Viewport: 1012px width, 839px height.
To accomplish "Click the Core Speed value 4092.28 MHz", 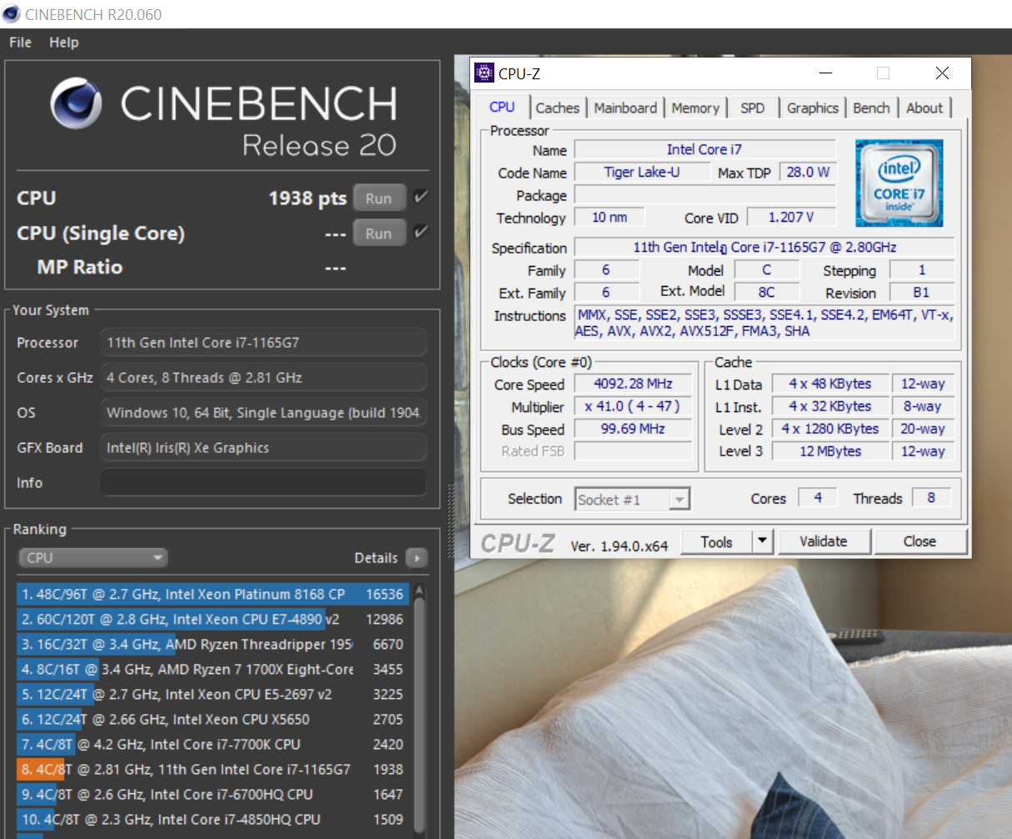I will (633, 384).
